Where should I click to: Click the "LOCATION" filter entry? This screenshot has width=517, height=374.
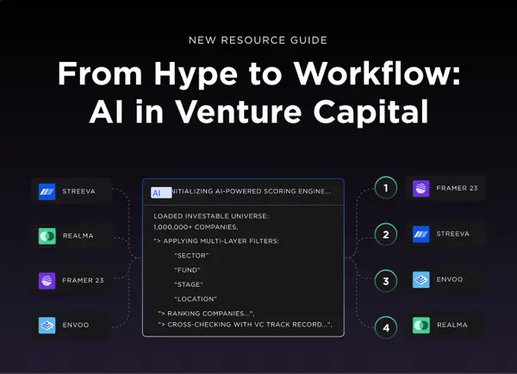coord(196,299)
